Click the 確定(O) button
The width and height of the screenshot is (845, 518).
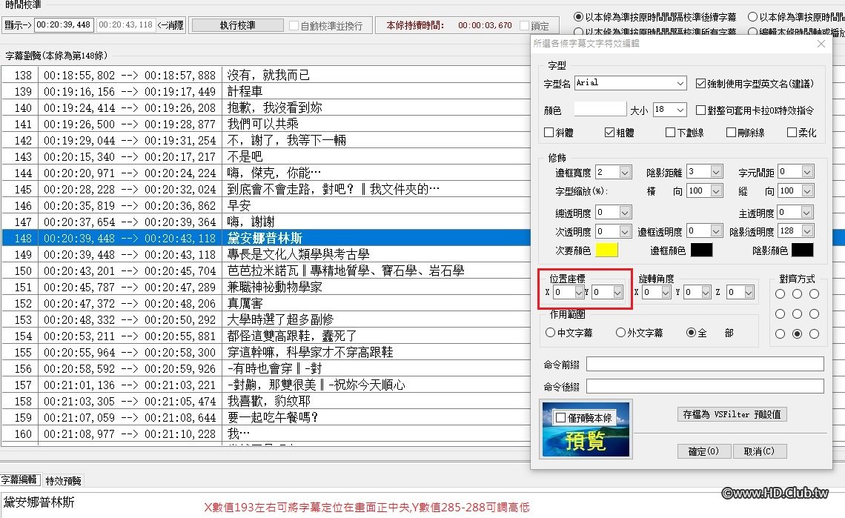coord(704,451)
